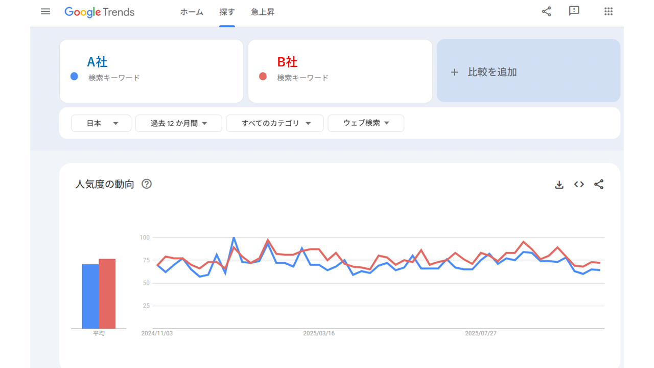The width and height of the screenshot is (654, 368).
Task: Open the ウェブ検索 search type dropdown
Action: click(x=366, y=123)
